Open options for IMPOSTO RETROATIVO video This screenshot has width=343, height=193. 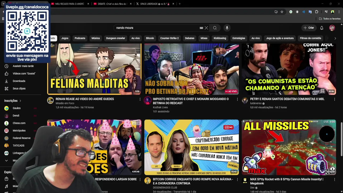237,99
